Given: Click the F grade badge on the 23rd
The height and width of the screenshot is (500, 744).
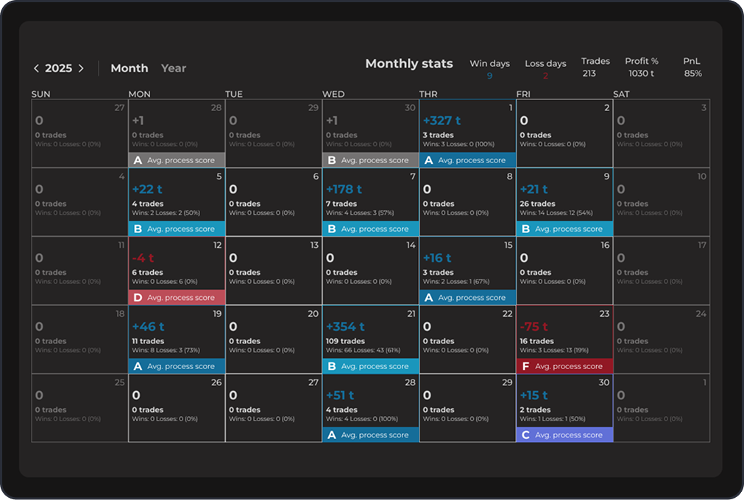Looking at the screenshot, I should tap(525, 366).
